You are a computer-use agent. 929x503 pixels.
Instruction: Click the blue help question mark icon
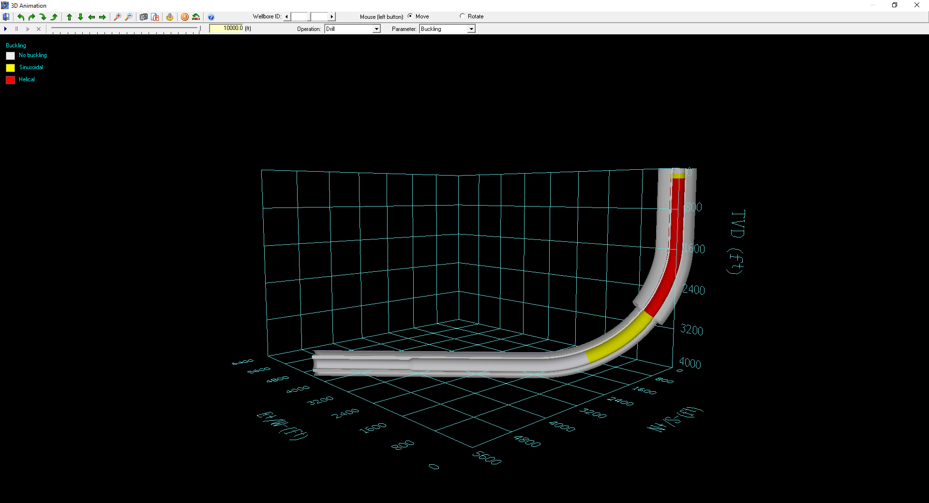(x=211, y=17)
